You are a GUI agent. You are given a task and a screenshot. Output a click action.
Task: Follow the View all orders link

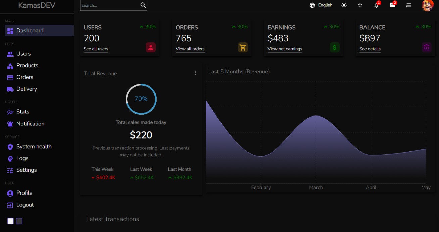190,49
